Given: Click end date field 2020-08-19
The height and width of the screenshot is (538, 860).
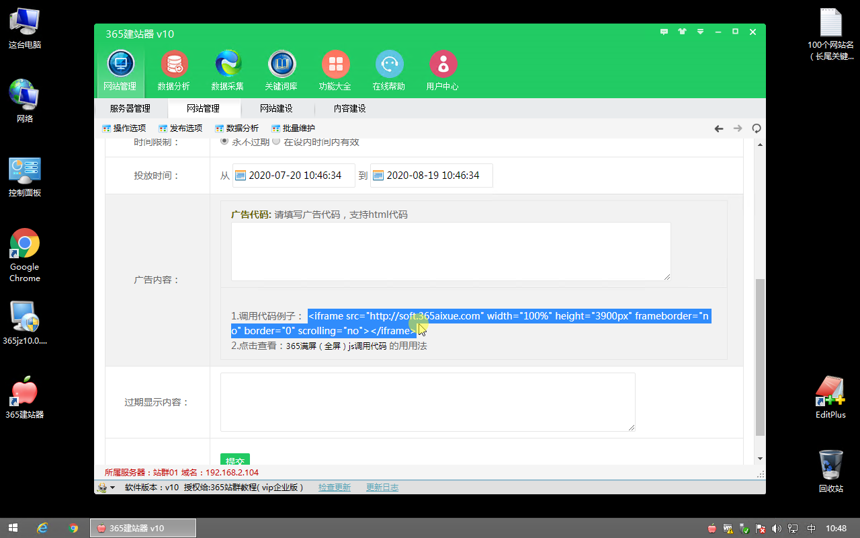Looking at the screenshot, I should (x=431, y=176).
